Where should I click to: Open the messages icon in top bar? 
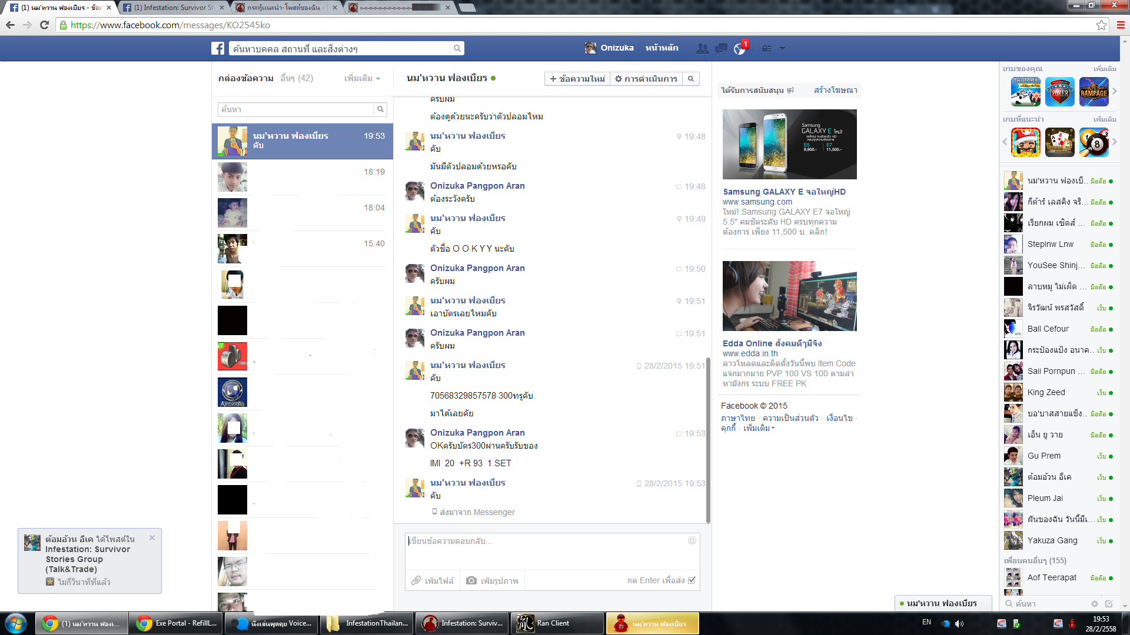tap(721, 48)
